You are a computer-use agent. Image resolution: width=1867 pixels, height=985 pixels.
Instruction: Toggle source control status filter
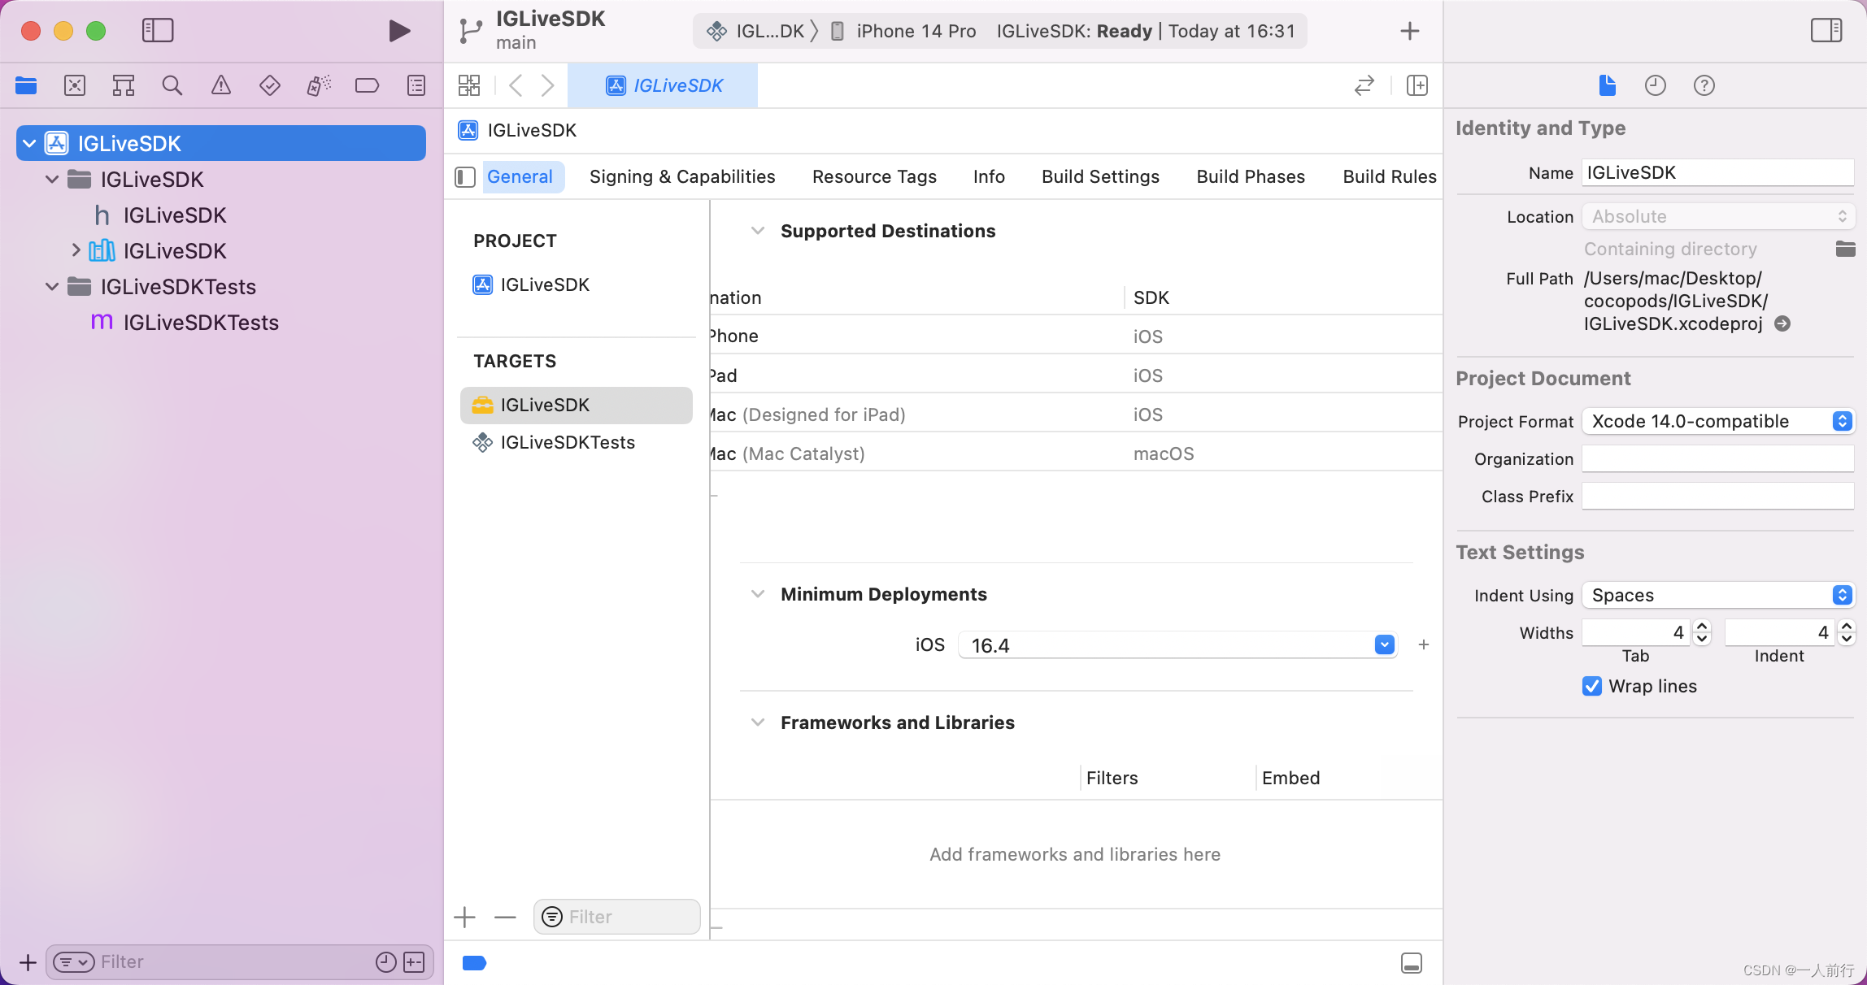(x=415, y=962)
